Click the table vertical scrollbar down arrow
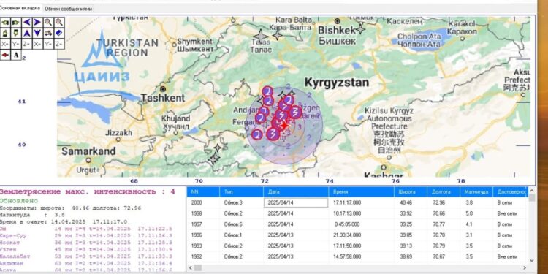 [x=532, y=261]
